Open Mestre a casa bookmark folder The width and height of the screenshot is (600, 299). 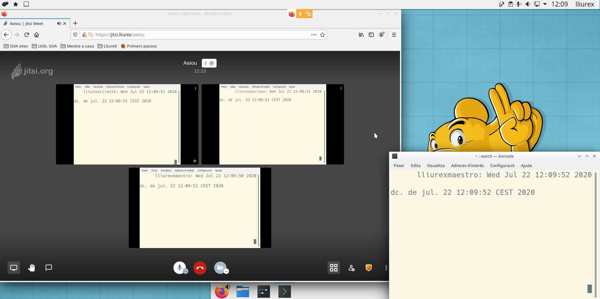click(77, 46)
